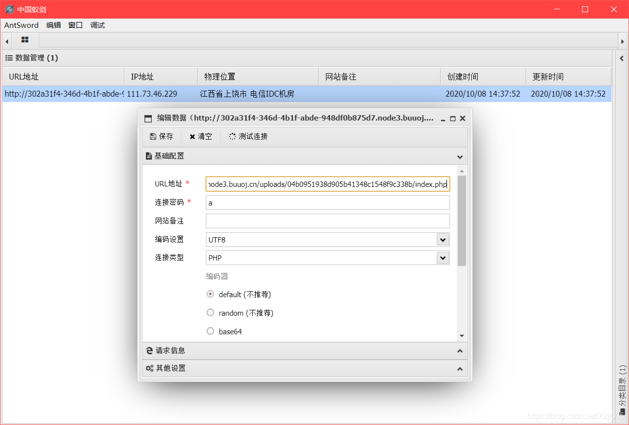Sort by the IP地址 column header
The height and width of the screenshot is (425, 629).
coord(161,77)
